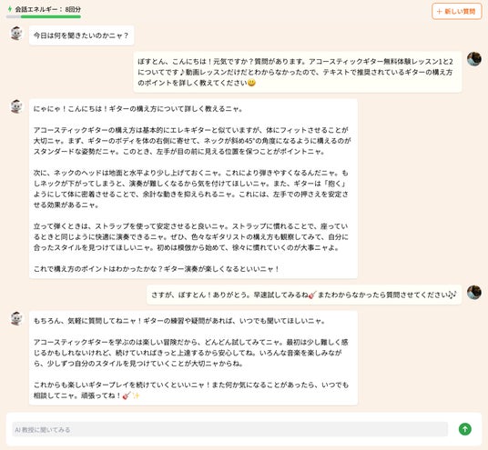The width and height of the screenshot is (488, 450).
Task: Click the さすが、ぽすとん！ message bubble
Action: tap(304, 295)
